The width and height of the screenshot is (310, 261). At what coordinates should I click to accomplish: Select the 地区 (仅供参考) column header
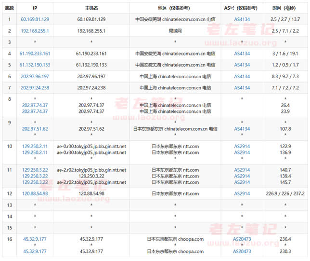coord(175,8)
